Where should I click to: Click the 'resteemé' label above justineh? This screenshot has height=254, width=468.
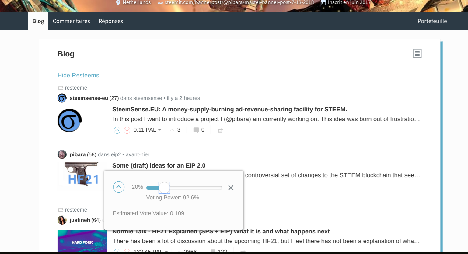[76, 210]
